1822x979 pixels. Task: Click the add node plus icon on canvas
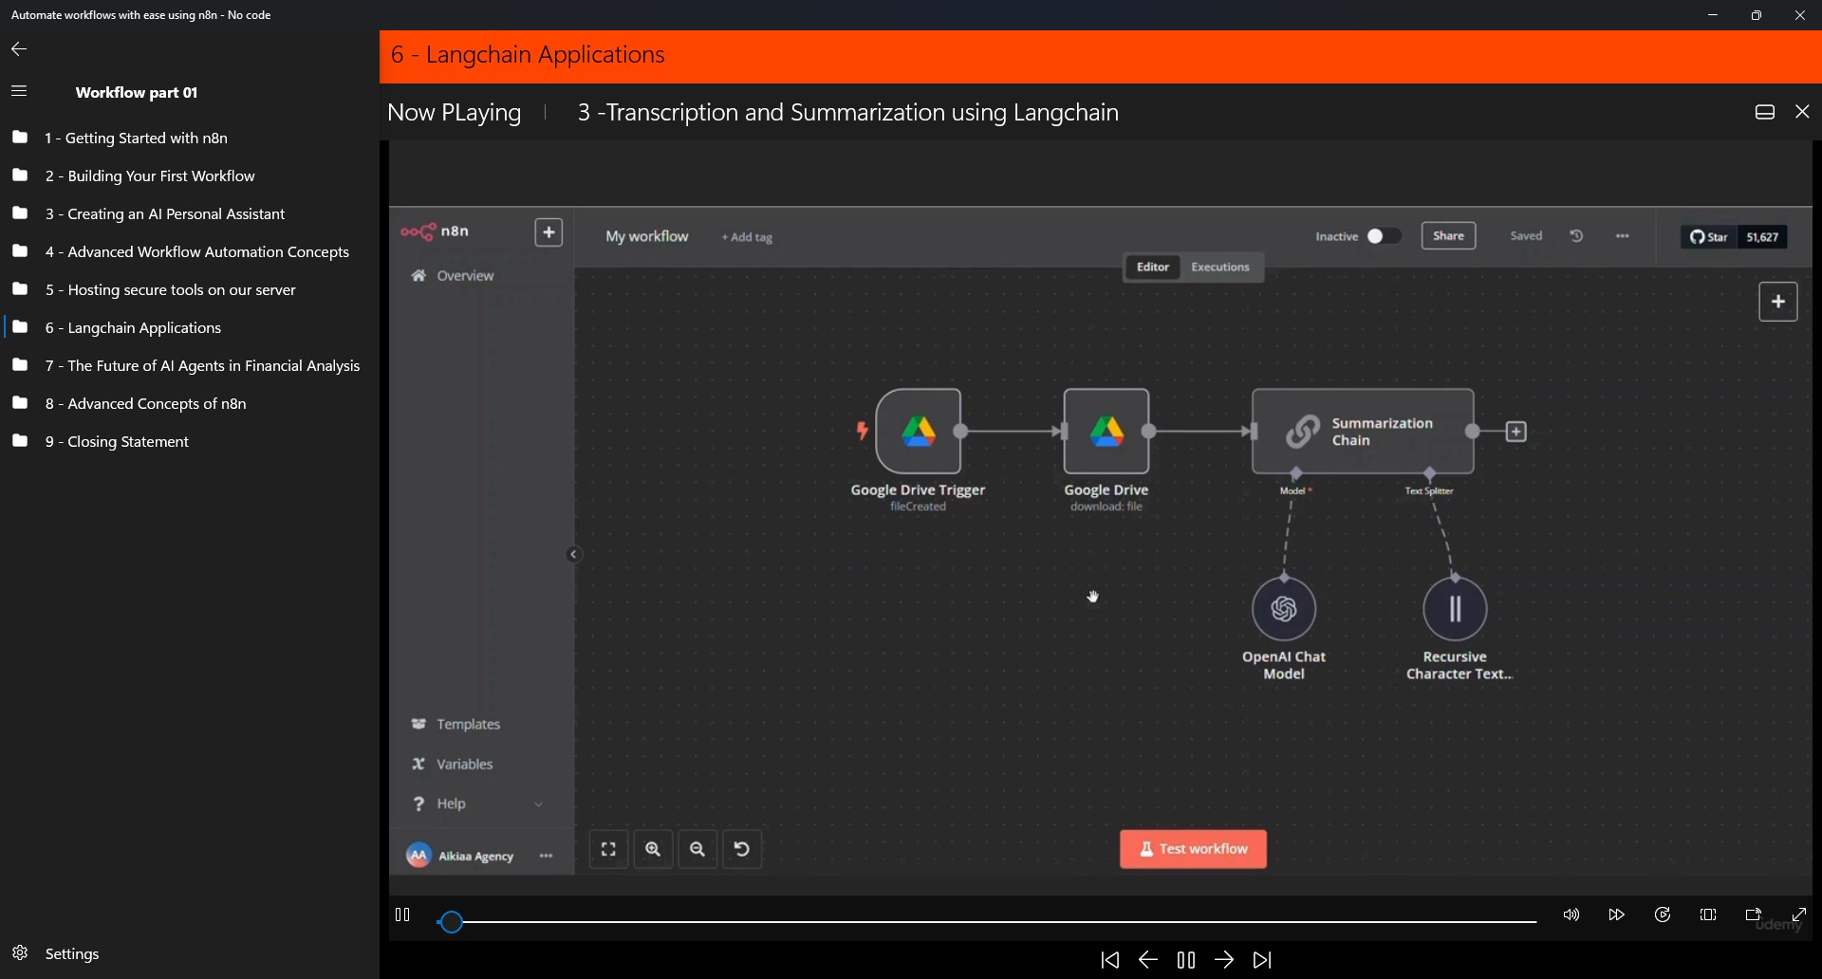click(1777, 301)
